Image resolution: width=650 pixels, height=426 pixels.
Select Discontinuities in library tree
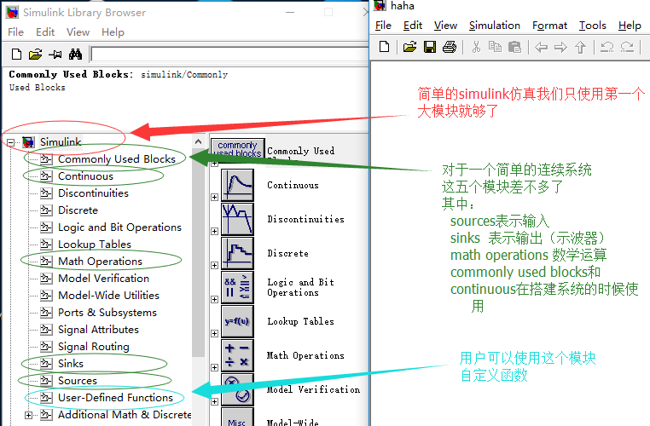(93, 193)
